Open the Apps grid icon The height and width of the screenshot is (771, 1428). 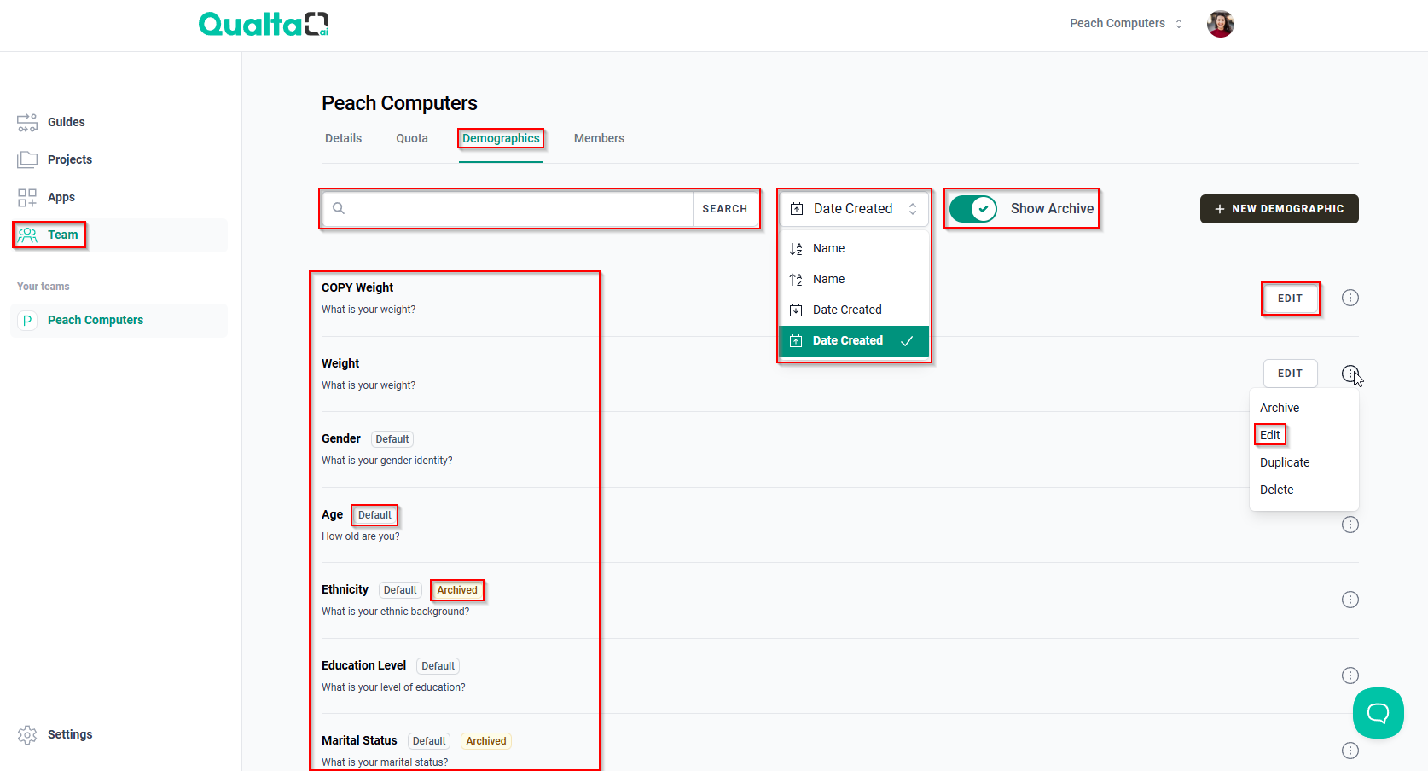27,197
